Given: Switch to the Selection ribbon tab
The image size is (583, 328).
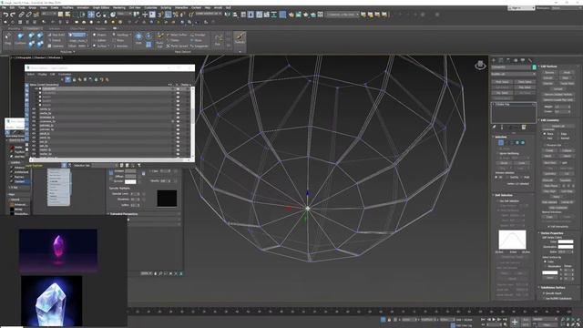Looking at the screenshot, I should pos(55,28).
